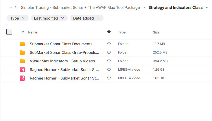Go to Simpler Trading parent folder breadcrumb
The height and width of the screenshot is (121, 212).
tap(80, 7)
